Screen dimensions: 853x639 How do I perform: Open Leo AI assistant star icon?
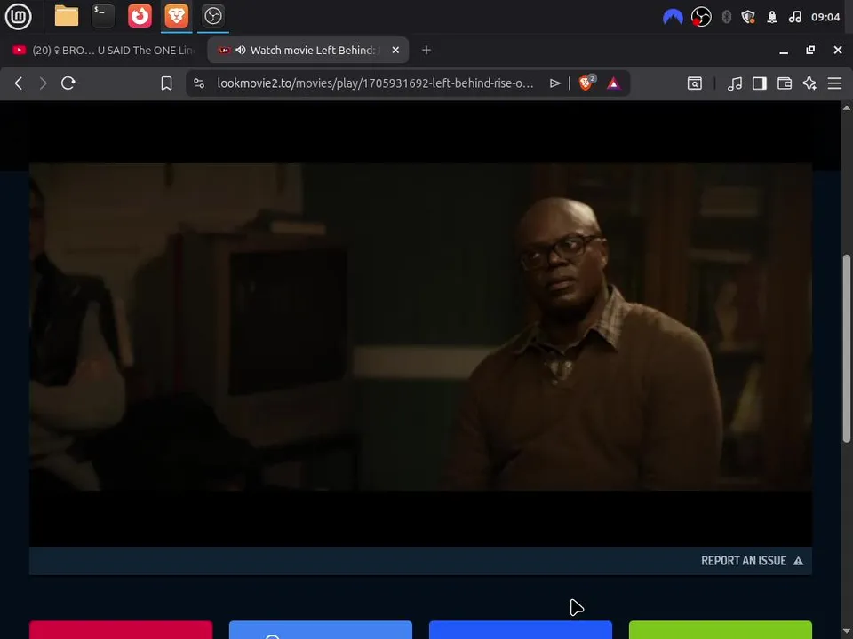809,83
